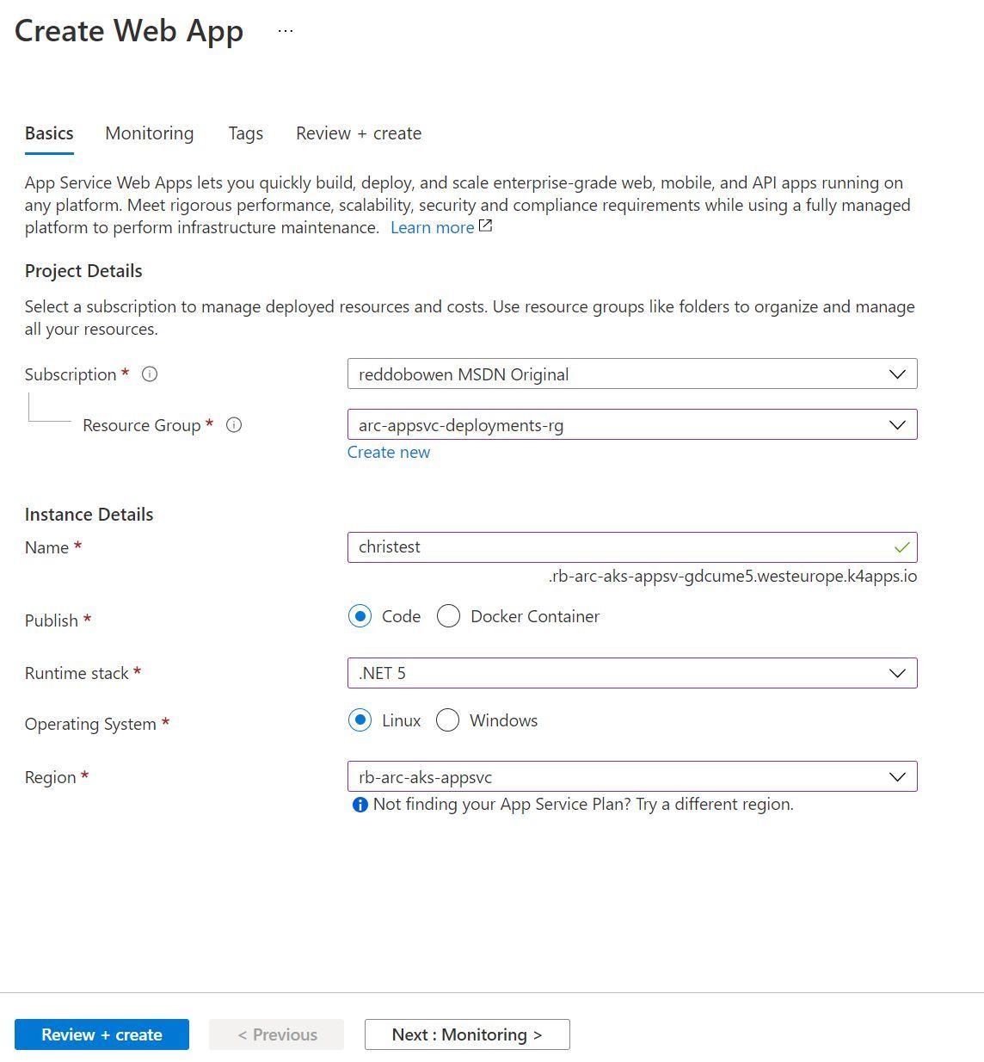Click the domain suffix text .rb-arc-aks-appsv-gdcume5.westeurope.k4apps.io
The height and width of the screenshot is (1062, 984).
coord(733,577)
